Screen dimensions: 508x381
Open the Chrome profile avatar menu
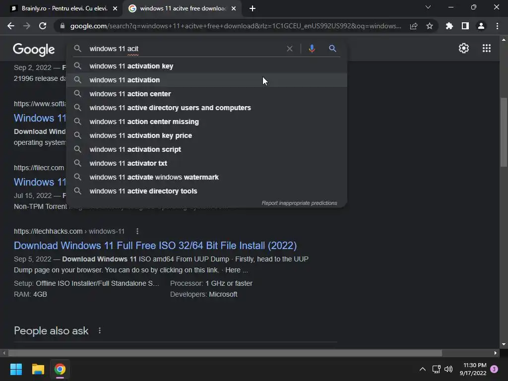click(x=481, y=26)
